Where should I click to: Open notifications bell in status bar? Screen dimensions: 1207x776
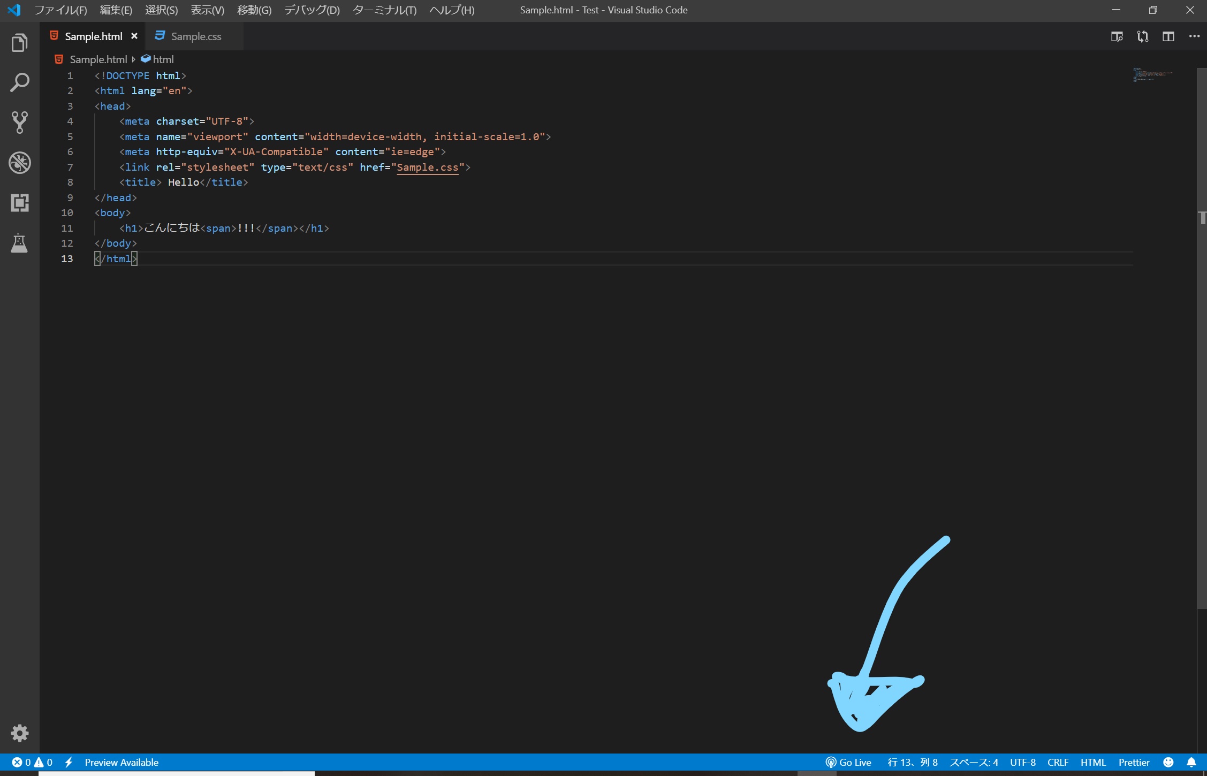click(x=1191, y=762)
